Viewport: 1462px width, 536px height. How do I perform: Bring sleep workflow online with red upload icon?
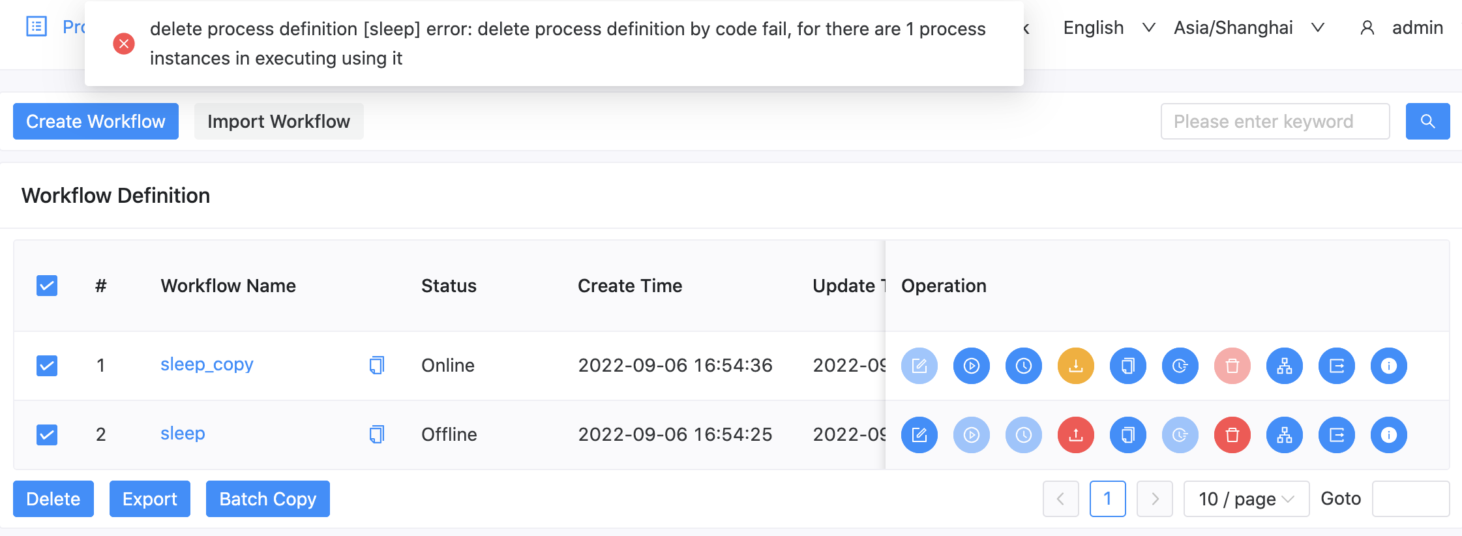pyautogui.click(x=1075, y=434)
